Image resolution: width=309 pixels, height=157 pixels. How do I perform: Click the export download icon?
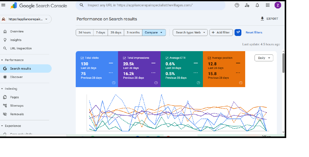tap(262, 19)
